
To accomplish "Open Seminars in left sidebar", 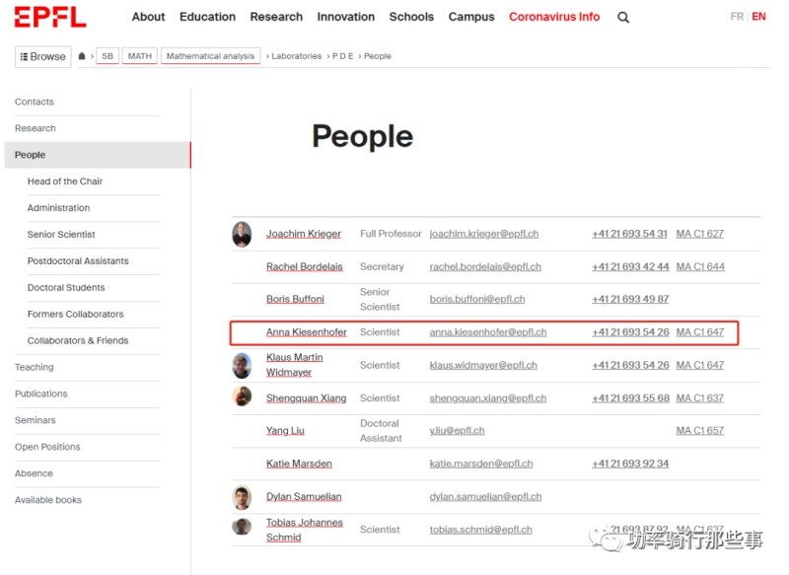I will click(36, 420).
